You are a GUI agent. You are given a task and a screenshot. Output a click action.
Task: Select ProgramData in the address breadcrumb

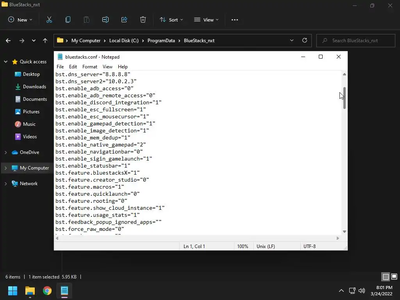point(161,41)
